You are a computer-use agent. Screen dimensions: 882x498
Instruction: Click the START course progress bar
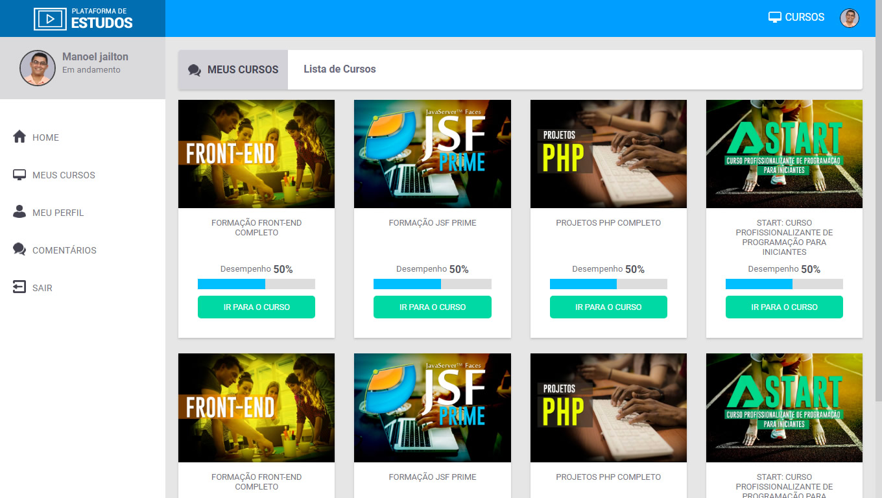point(784,284)
